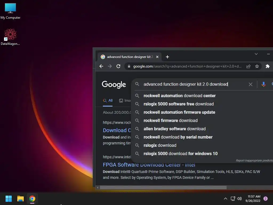
Task: Show hidden system tray icons
Action: (x=226, y=199)
